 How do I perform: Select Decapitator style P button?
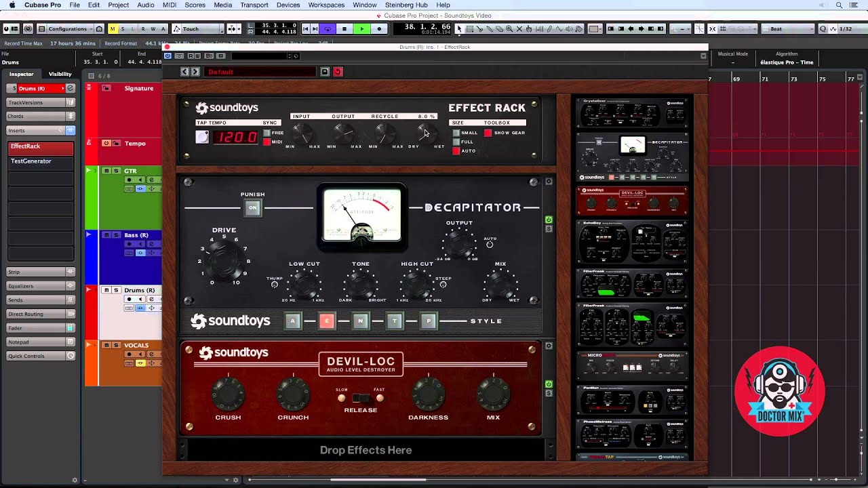pyautogui.click(x=428, y=321)
